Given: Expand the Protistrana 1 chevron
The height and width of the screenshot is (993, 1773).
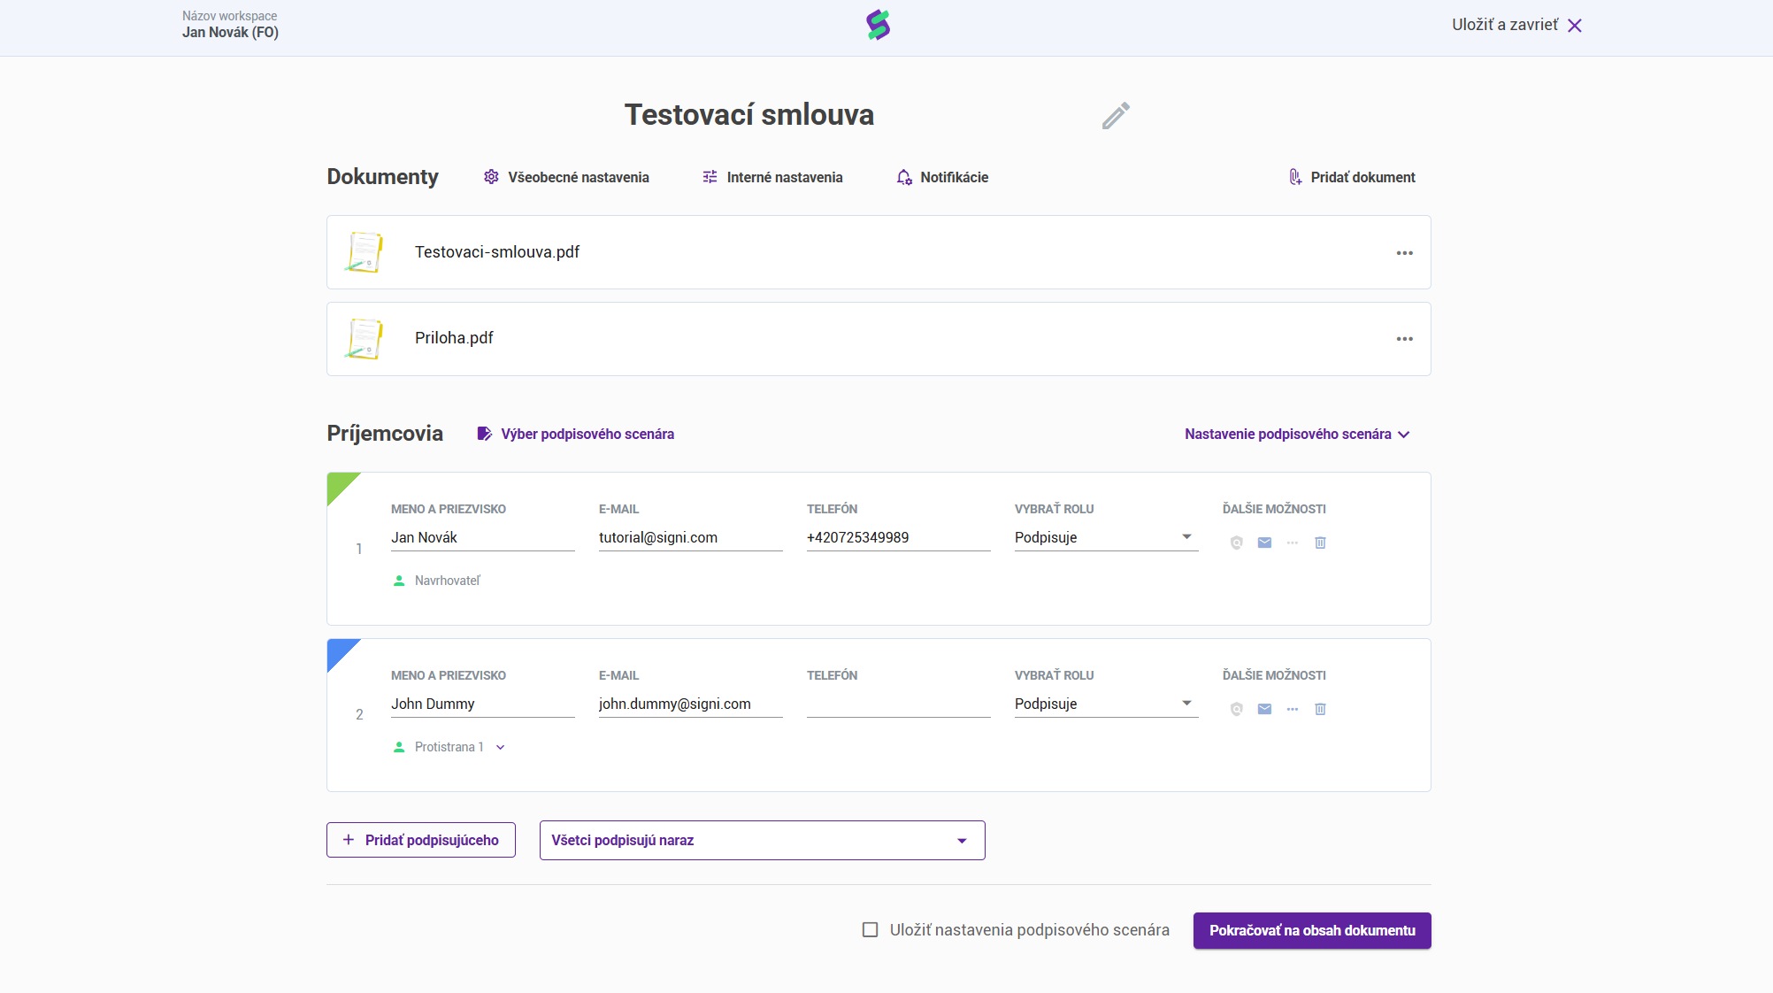Looking at the screenshot, I should tap(501, 748).
